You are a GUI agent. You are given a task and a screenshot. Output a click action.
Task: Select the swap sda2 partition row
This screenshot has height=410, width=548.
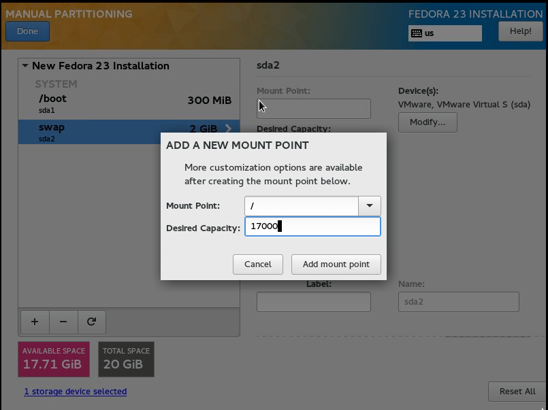click(x=129, y=132)
